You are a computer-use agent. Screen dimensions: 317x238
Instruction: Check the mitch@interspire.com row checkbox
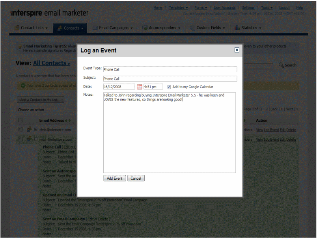click(21, 139)
